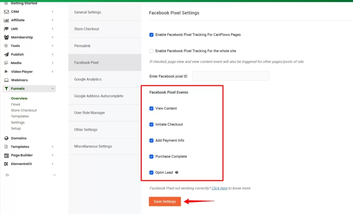
Task: Check Enable Pixel Tracking For the whole site
Action: [151, 51]
